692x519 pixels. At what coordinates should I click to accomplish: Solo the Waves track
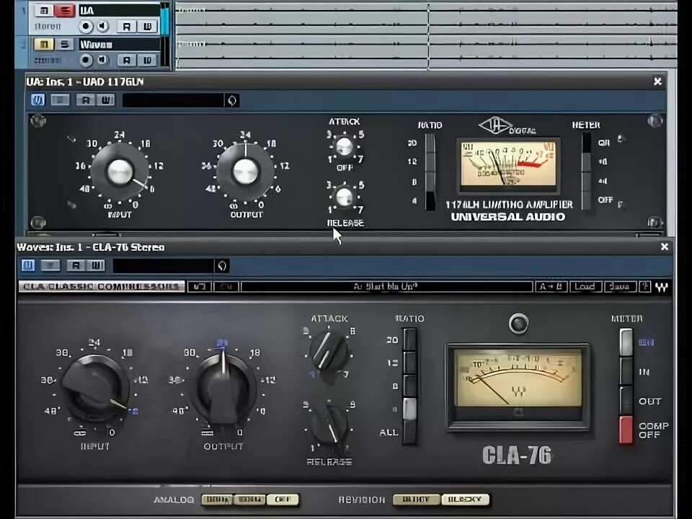[x=64, y=44]
